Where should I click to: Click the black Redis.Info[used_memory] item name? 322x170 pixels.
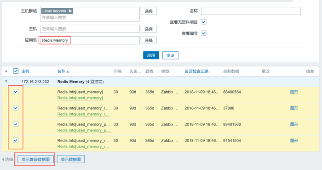pos(80,92)
